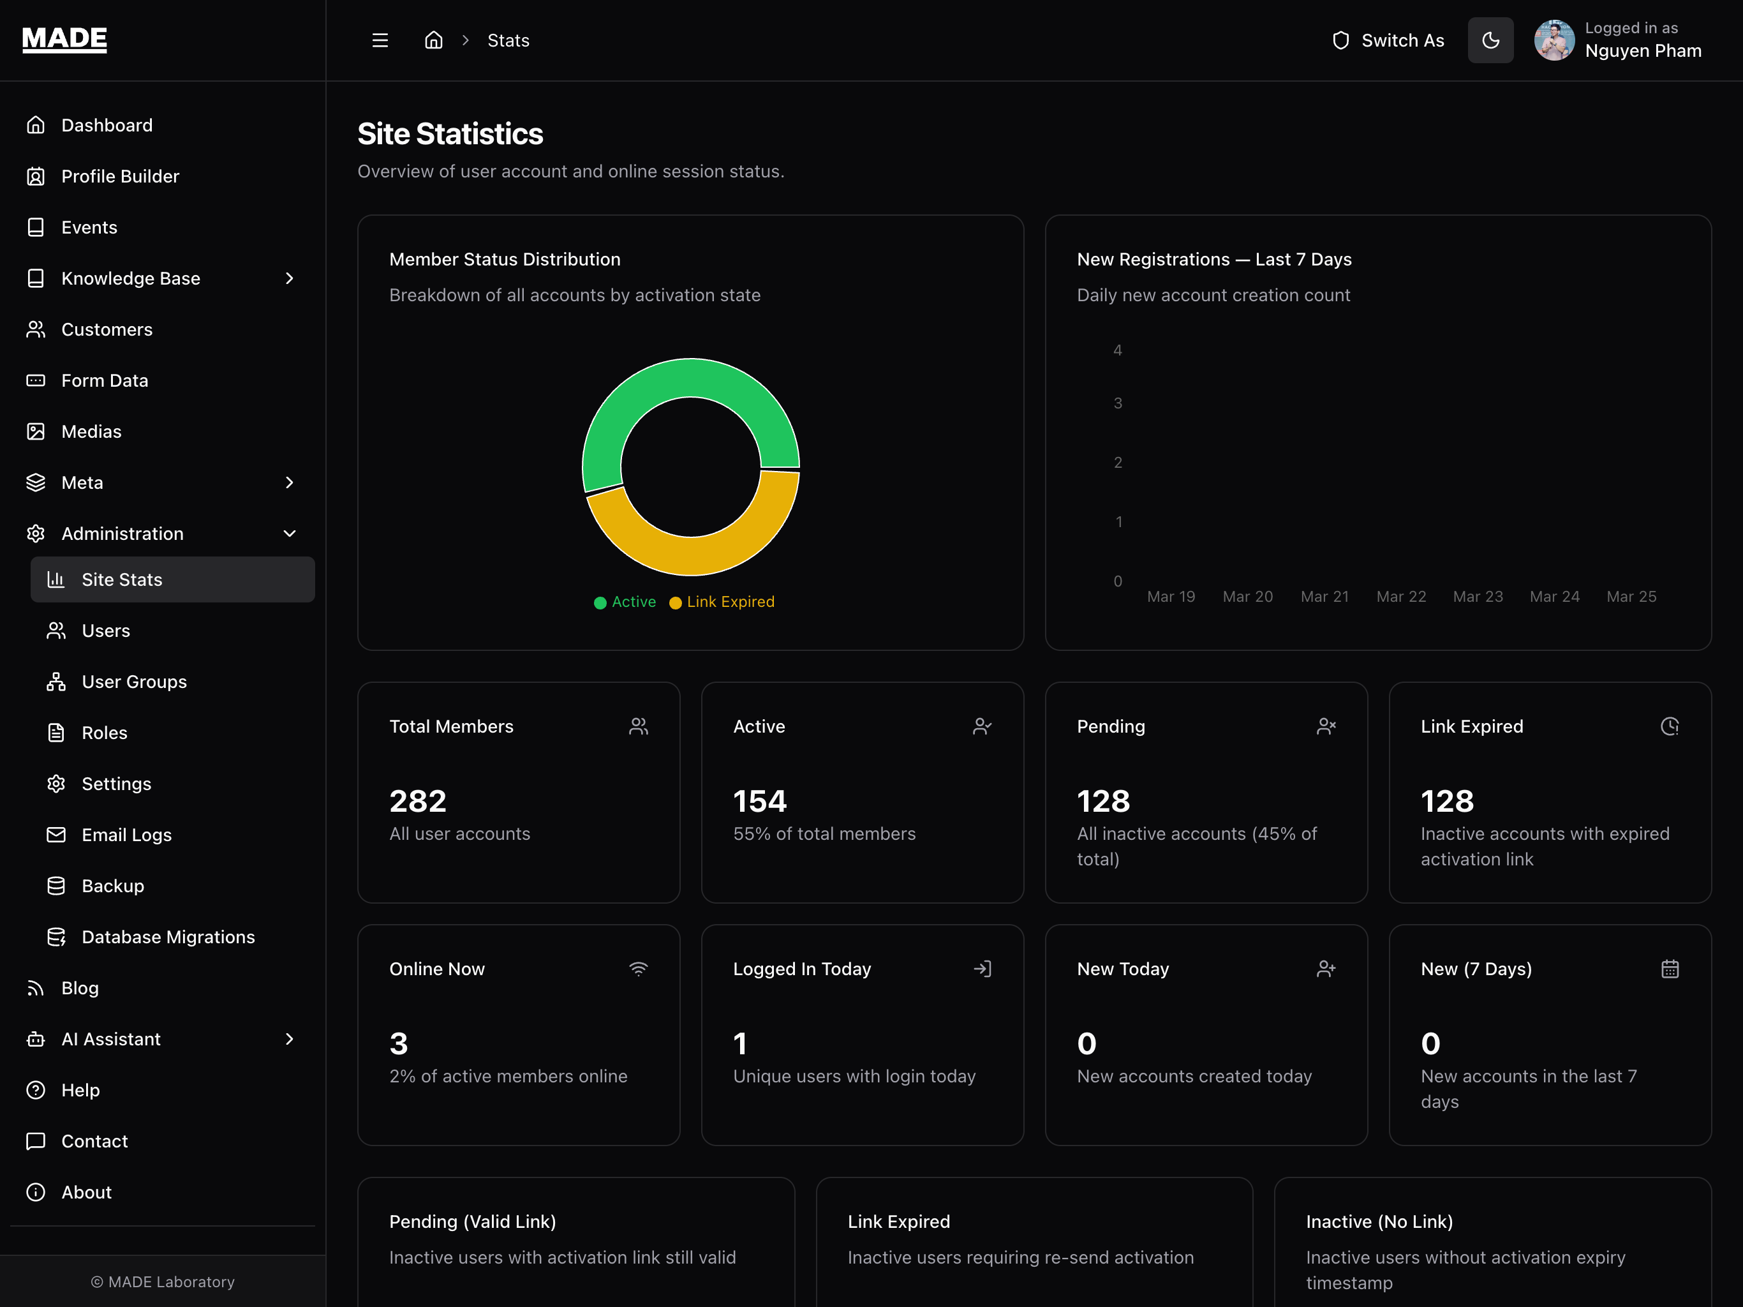Click the shield icon beside Switch As
Image resolution: width=1743 pixels, height=1307 pixels.
click(x=1340, y=40)
